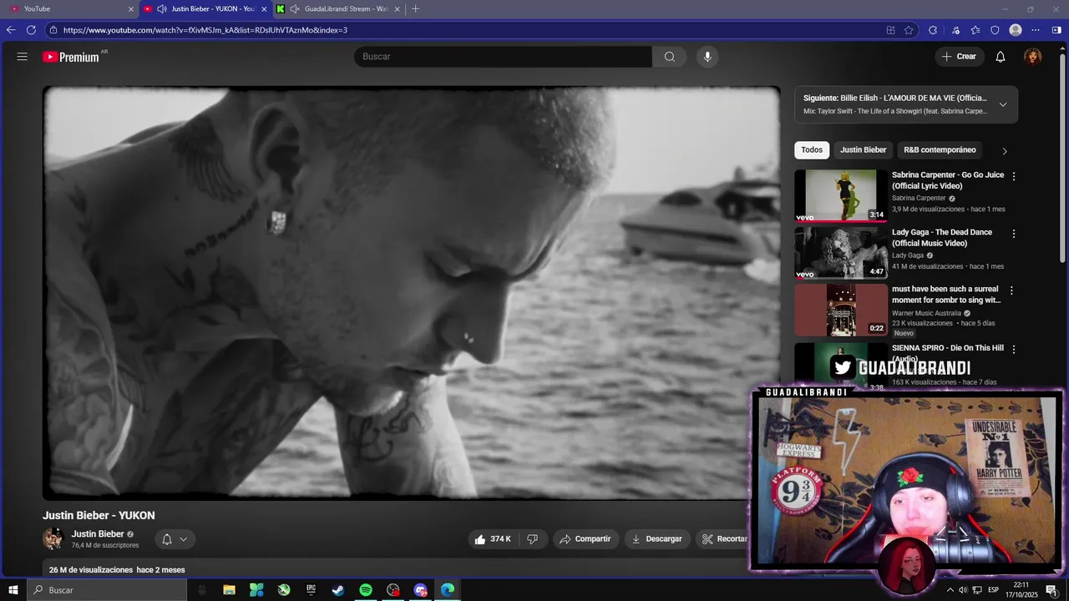This screenshot has height=601, width=1069.
Task: Open the Edge sidebar panel icon
Action: [1056, 30]
